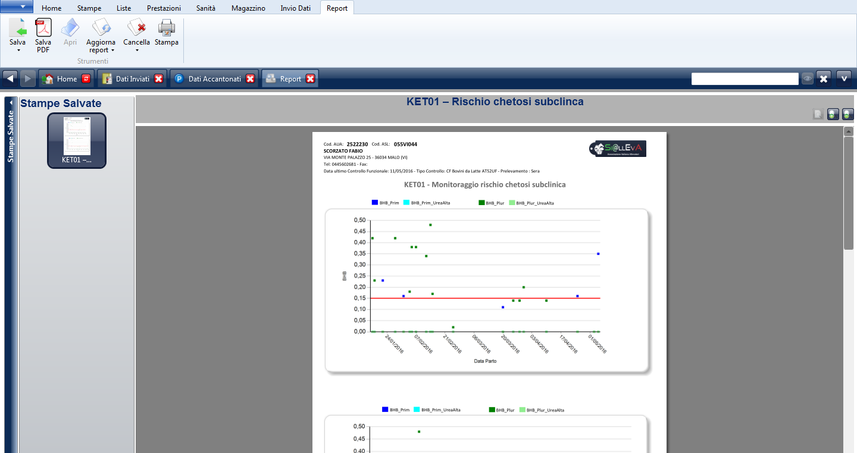Export report with Salva PDF icon
The image size is (857, 453).
43,27
